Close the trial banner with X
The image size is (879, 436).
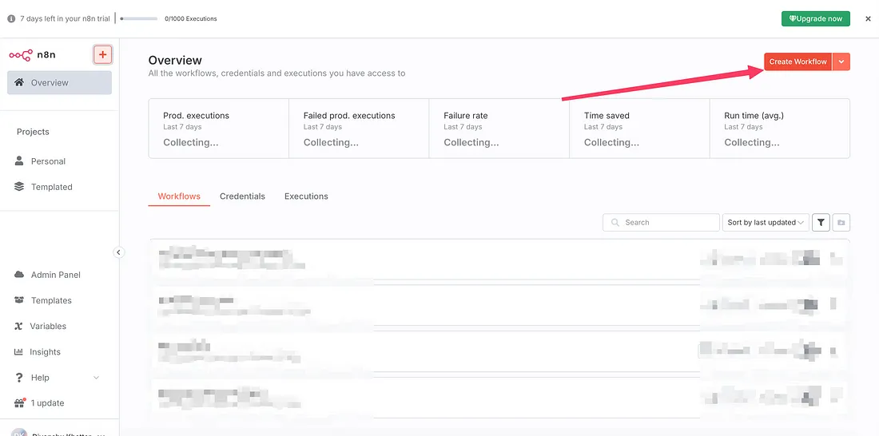click(868, 18)
